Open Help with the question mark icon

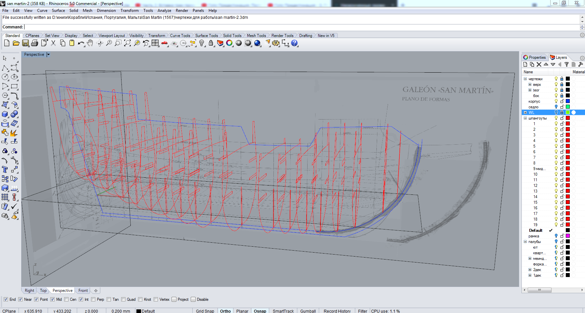pos(294,43)
